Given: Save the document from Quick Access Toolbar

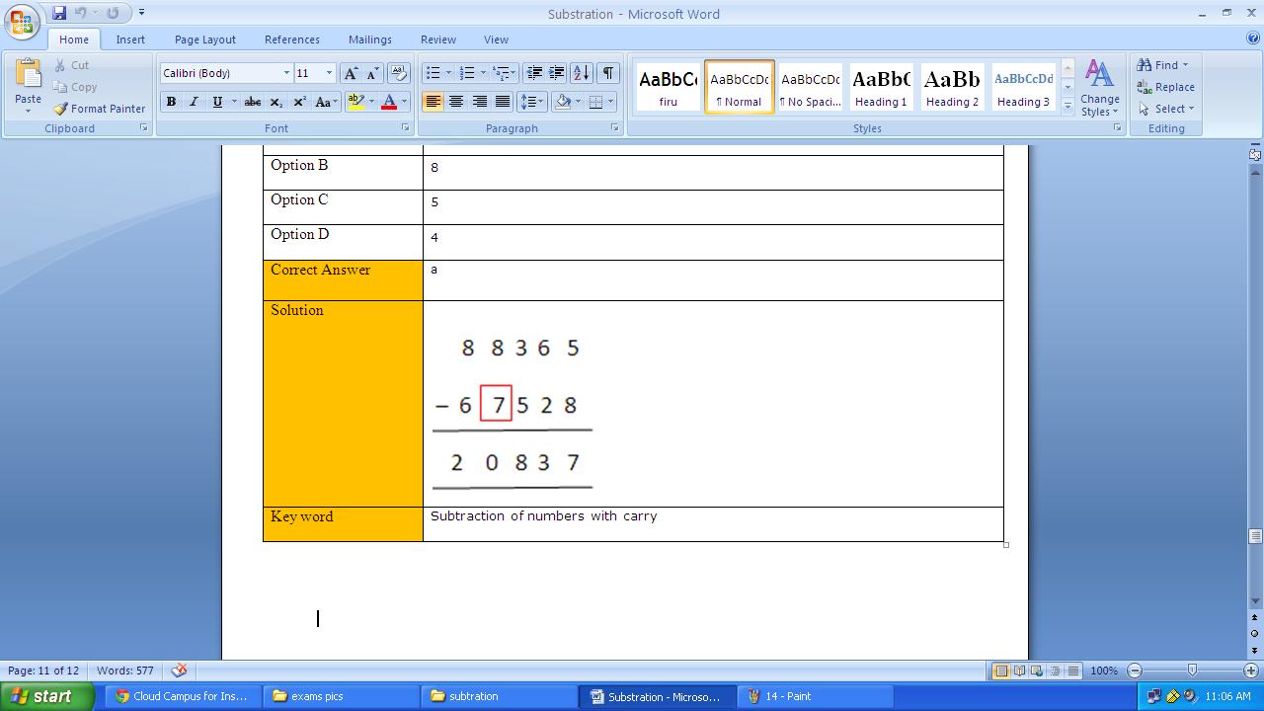Looking at the screenshot, I should click(59, 13).
